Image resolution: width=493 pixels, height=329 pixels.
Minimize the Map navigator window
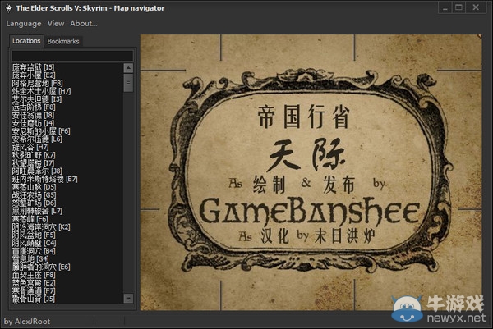(x=445, y=8)
